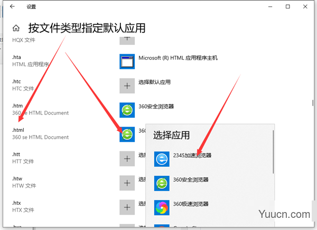This screenshot has width=317, height=230.
Task: Click the settings page vertical scrollbar thumb
Action: click(x=313, y=103)
